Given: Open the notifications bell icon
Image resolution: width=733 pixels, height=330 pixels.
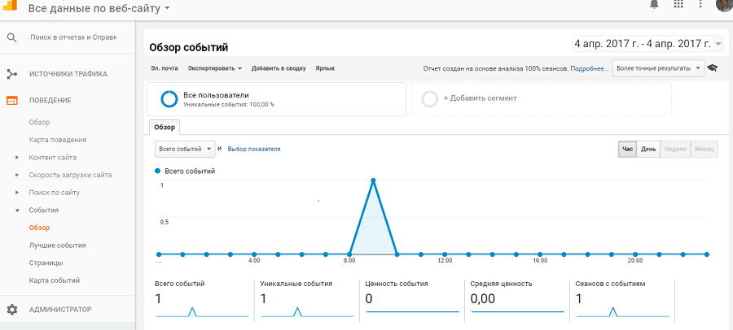Looking at the screenshot, I should (654, 5).
